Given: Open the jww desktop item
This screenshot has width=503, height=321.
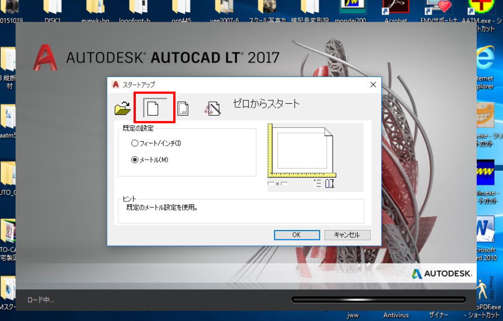Looking at the screenshot, I should click(x=353, y=315).
